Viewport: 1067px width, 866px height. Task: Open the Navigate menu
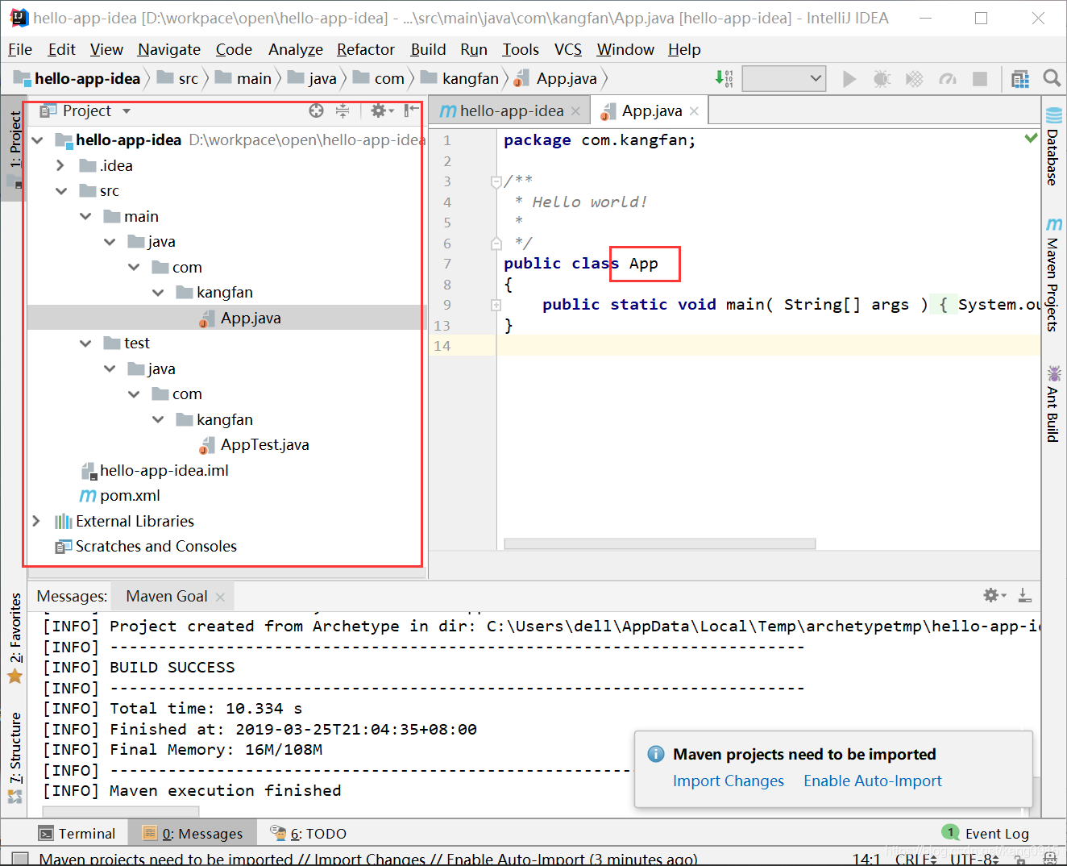[169, 49]
